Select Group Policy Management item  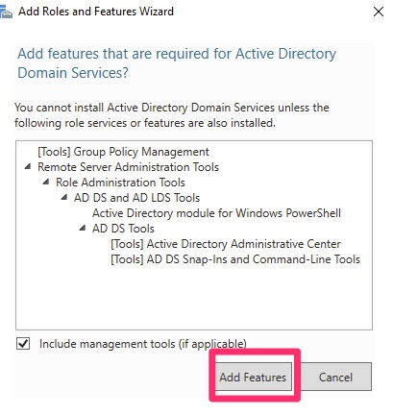[123, 152]
